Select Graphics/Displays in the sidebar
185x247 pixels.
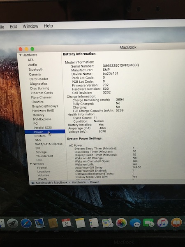tap(45, 106)
